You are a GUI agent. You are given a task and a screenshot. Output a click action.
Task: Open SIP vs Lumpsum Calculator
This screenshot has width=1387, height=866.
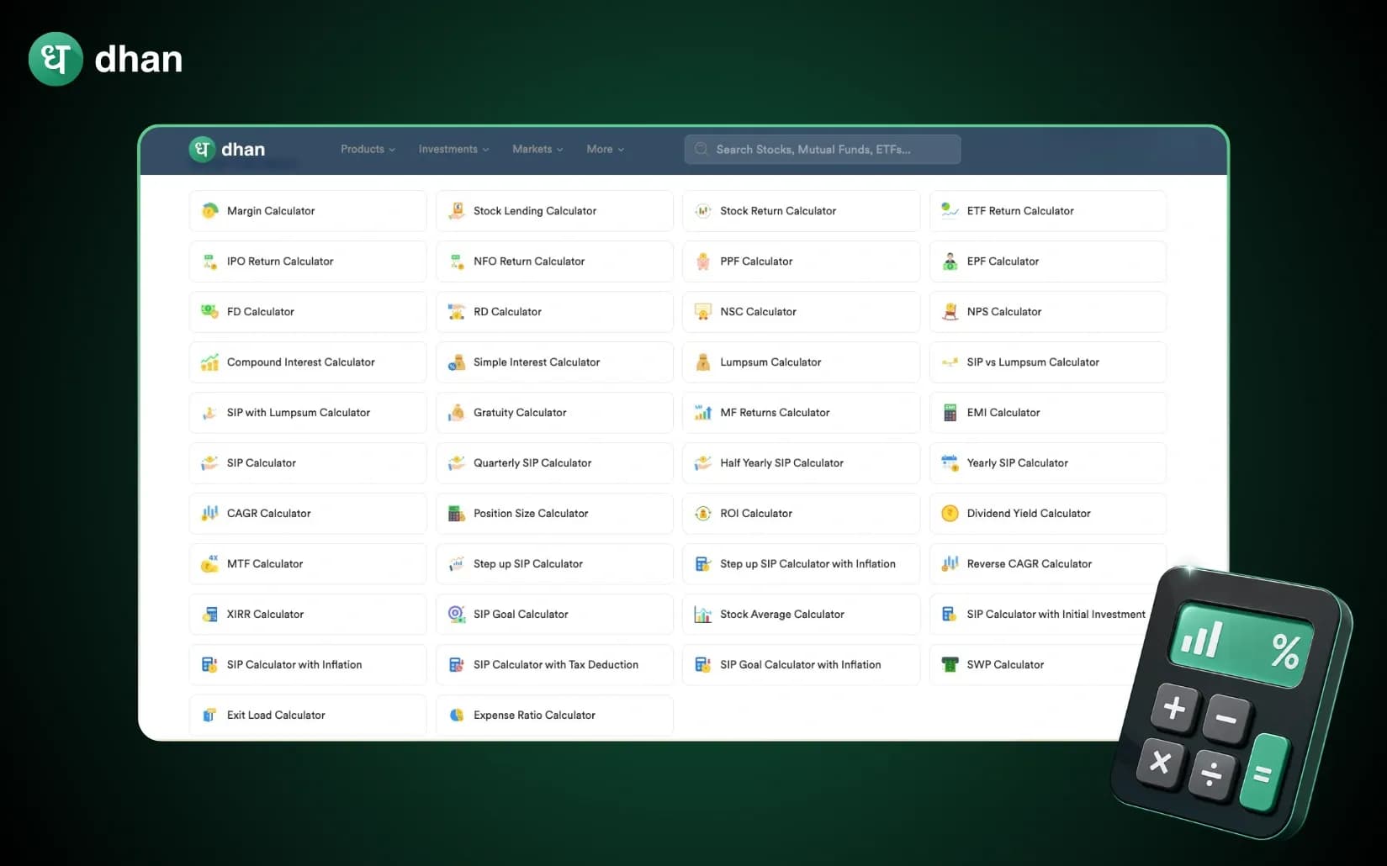tap(1048, 362)
